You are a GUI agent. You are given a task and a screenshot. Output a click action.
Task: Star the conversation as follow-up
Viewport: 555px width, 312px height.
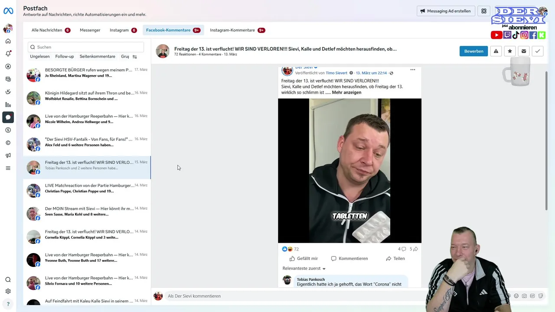click(510, 51)
